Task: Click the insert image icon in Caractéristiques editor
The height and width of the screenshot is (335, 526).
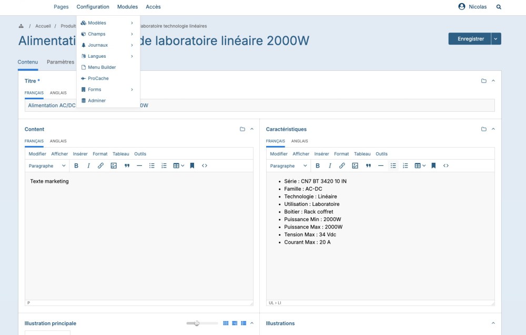Action: pos(355,166)
